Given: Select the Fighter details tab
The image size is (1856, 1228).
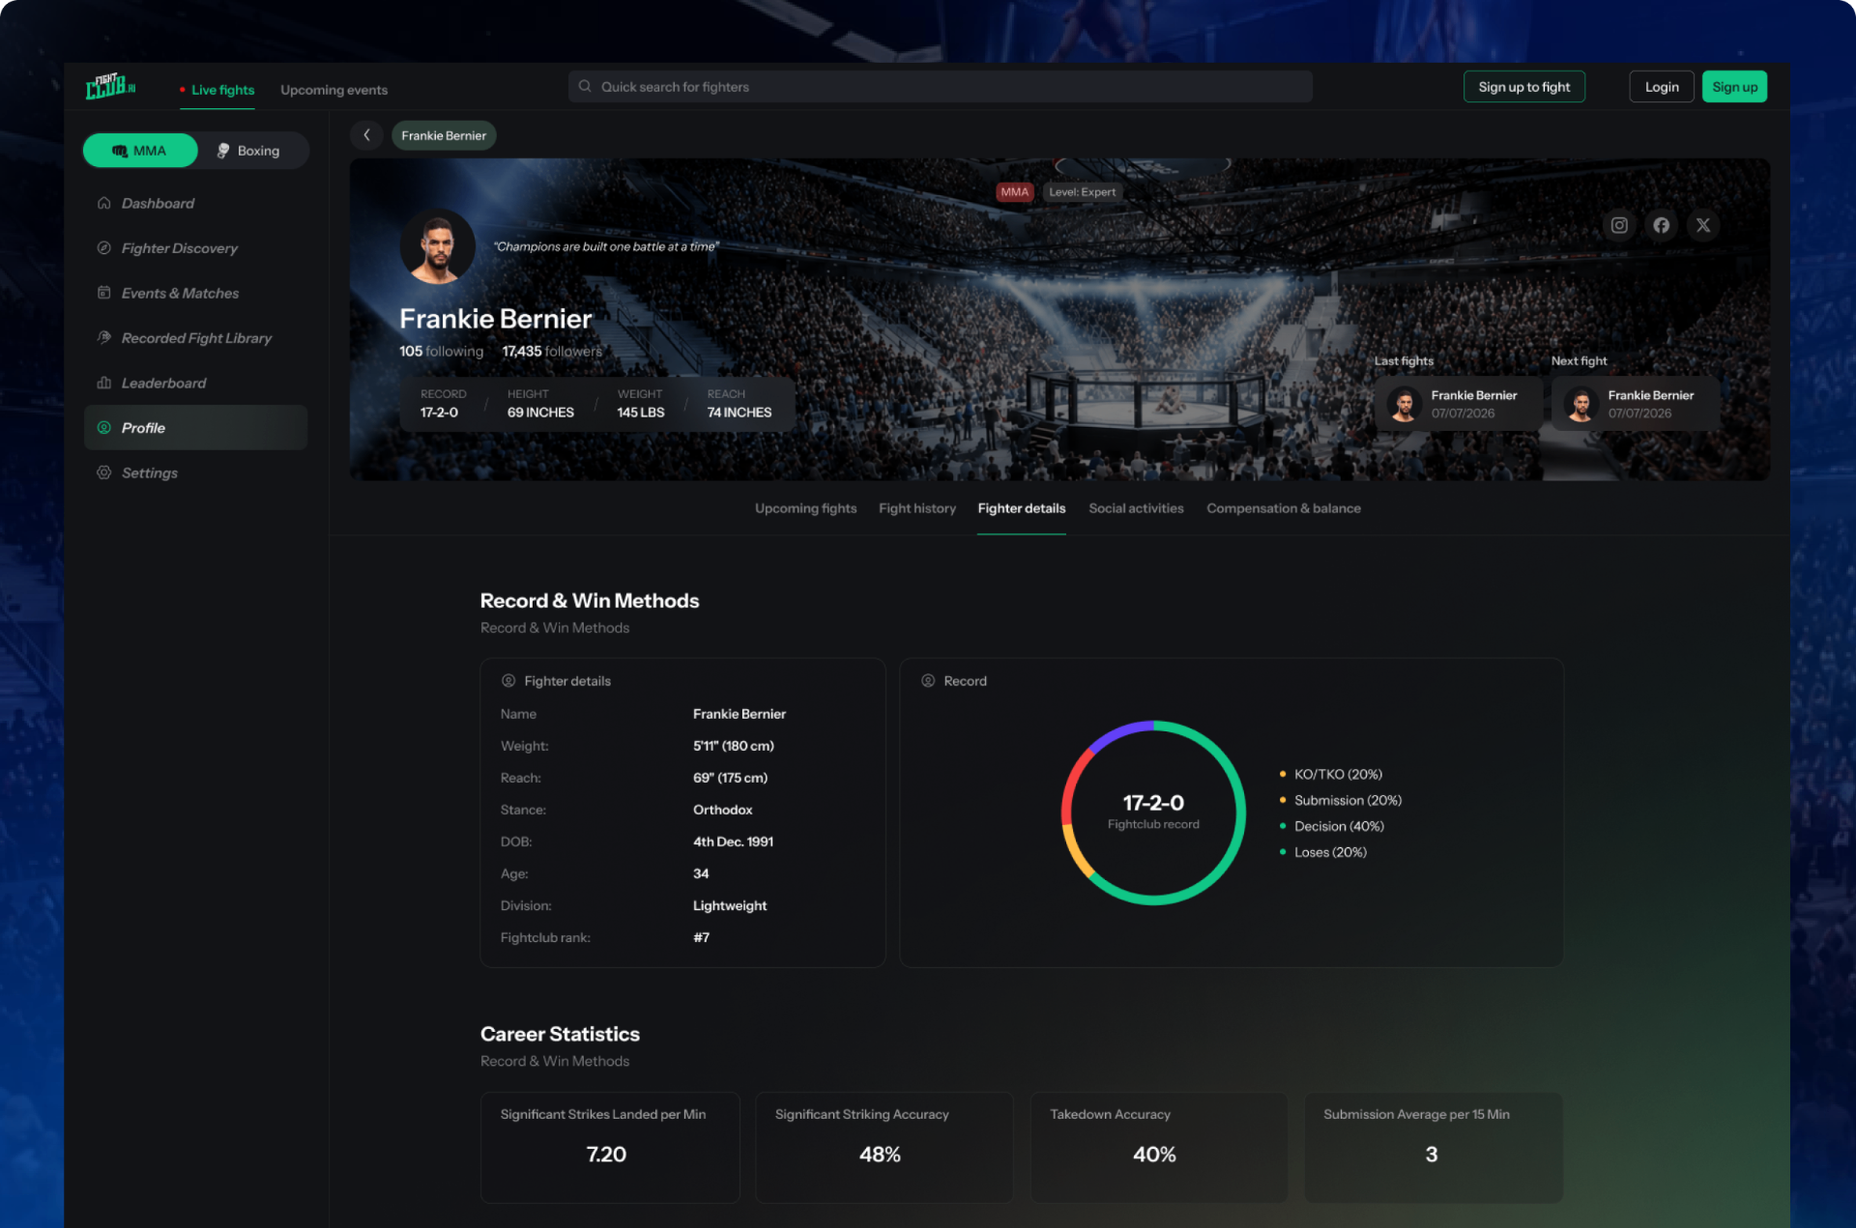Looking at the screenshot, I should [x=1022, y=508].
